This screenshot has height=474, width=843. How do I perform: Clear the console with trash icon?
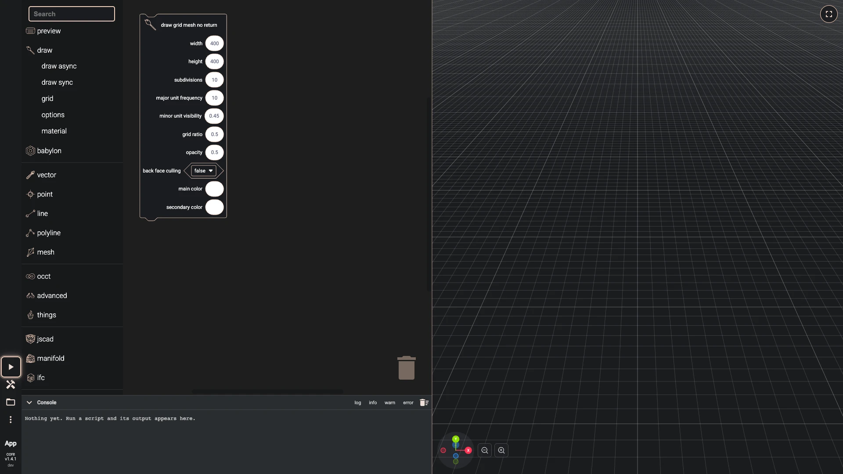tap(424, 402)
